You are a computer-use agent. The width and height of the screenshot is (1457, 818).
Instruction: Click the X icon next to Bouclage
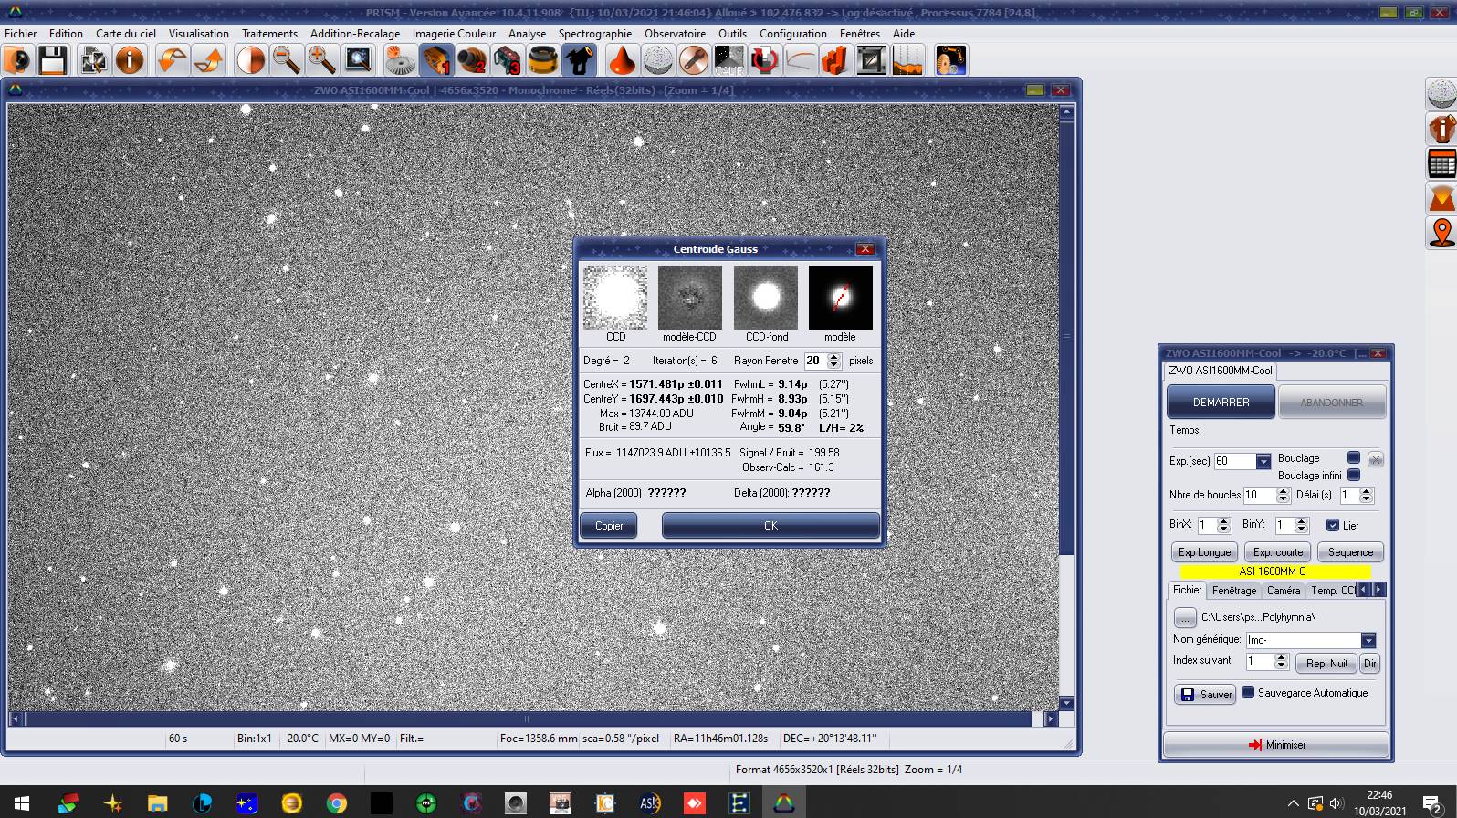(1375, 459)
